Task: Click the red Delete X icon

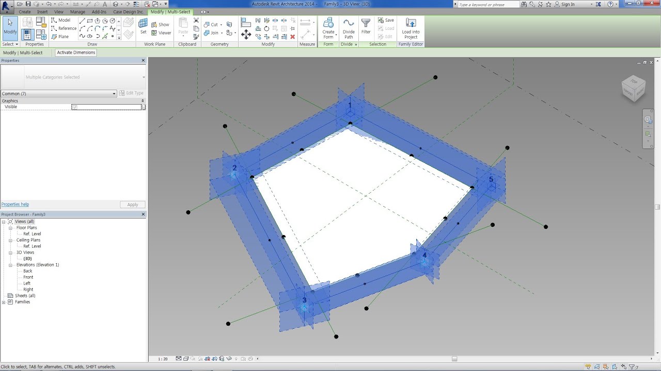Action: [293, 37]
